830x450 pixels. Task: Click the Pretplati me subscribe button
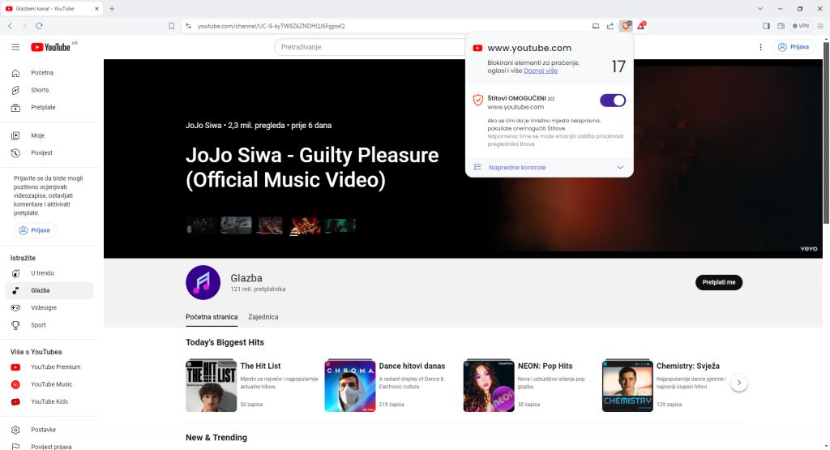pos(718,282)
